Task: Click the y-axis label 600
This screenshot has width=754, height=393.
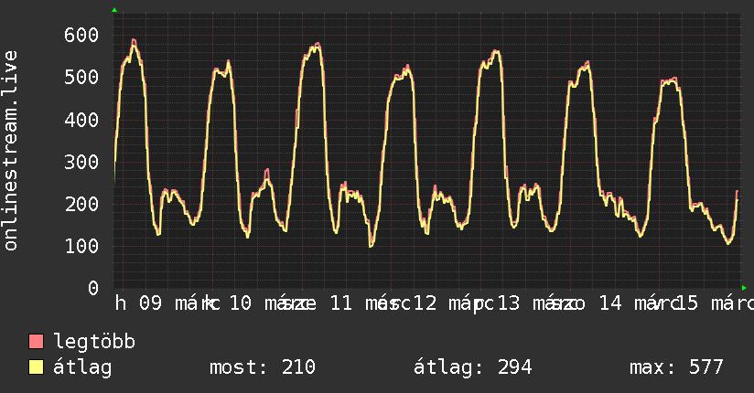Action: tap(81, 35)
